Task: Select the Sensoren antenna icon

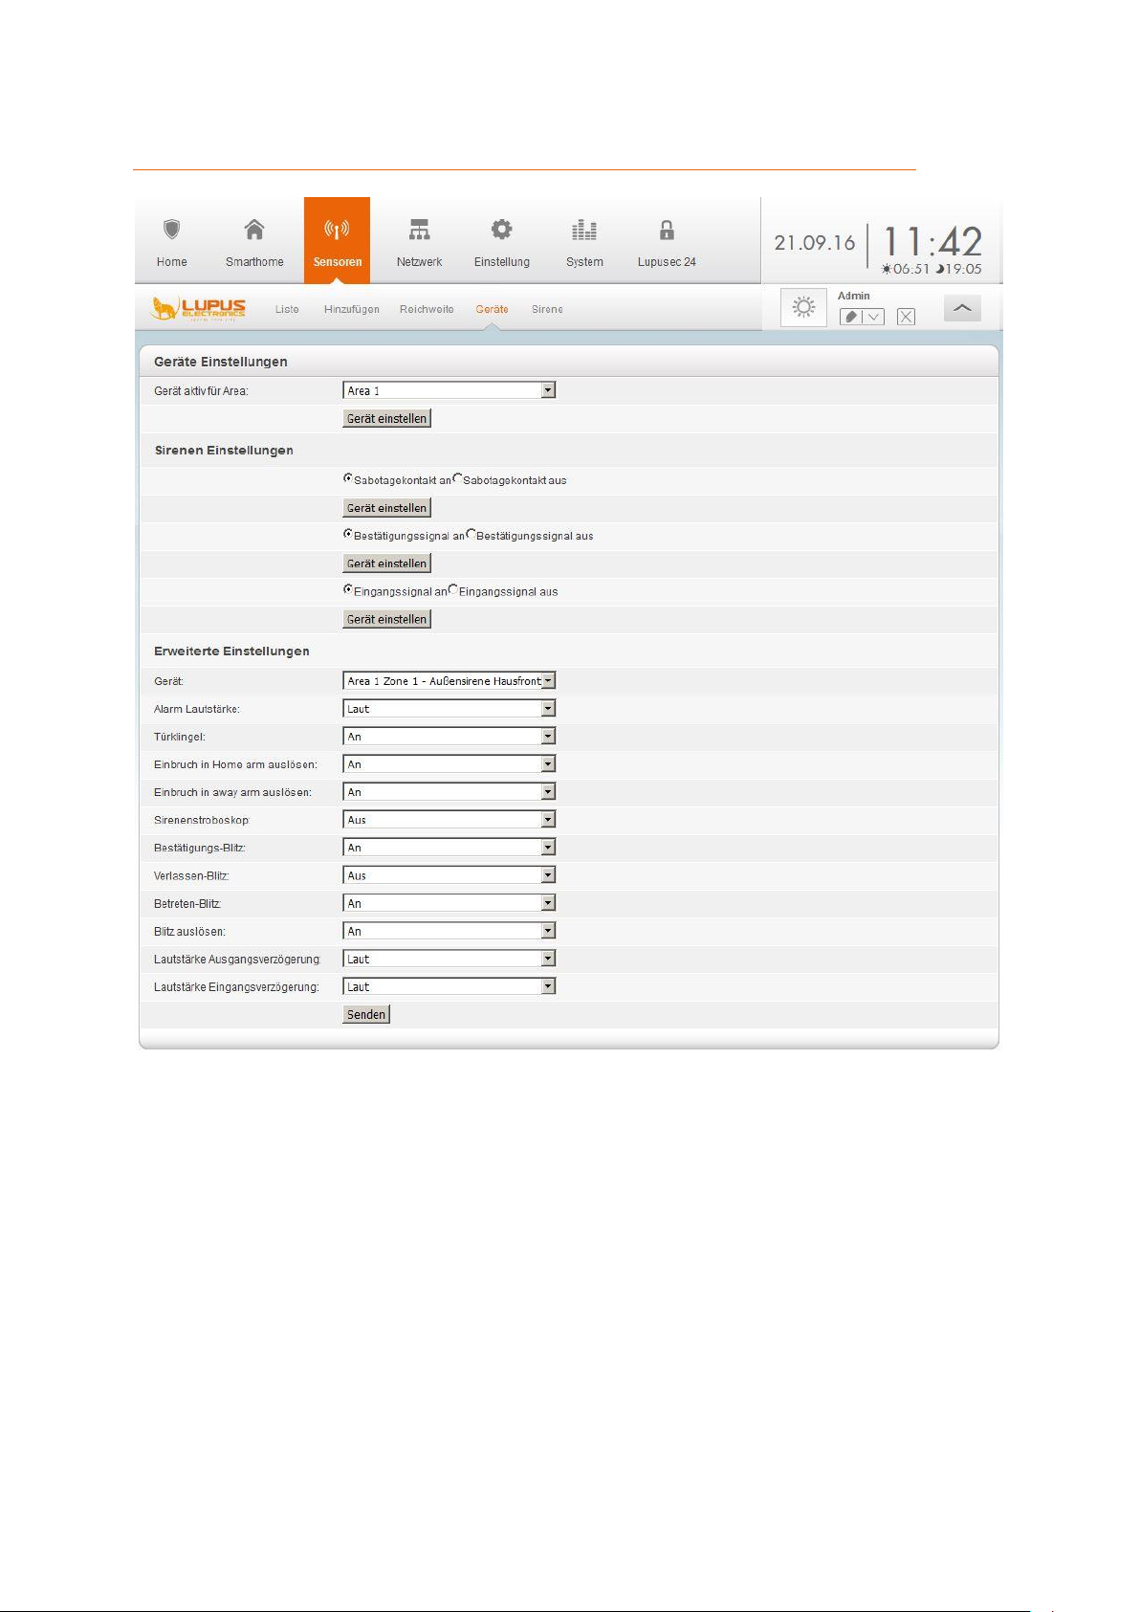Action: pos(337,230)
